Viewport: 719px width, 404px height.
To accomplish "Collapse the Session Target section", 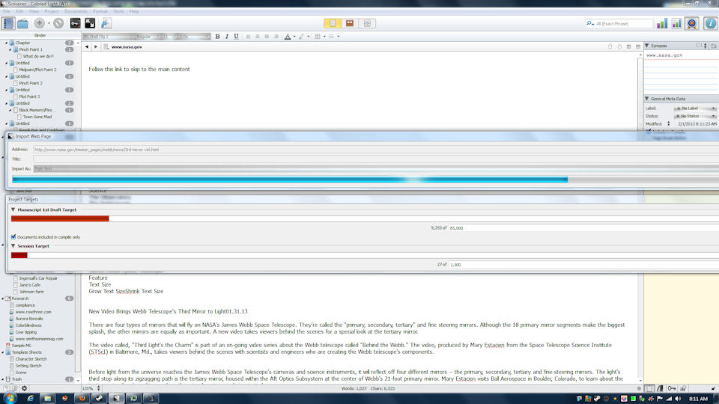I will tap(13, 246).
